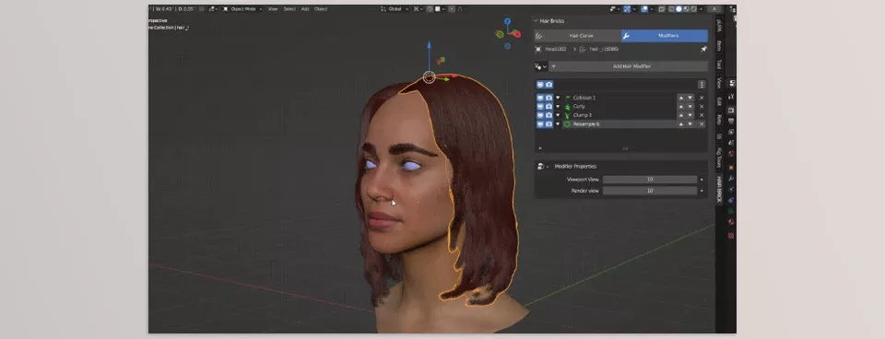Toggle render camera for Collision 1 modifier

pyautogui.click(x=549, y=98)
